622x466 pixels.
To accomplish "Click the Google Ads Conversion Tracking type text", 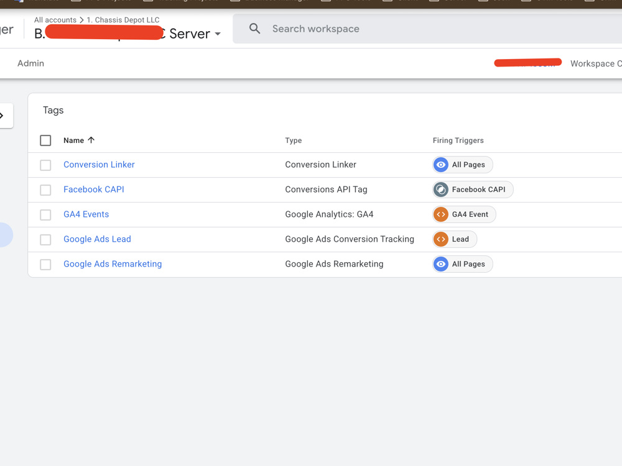I will coord(350,239).
